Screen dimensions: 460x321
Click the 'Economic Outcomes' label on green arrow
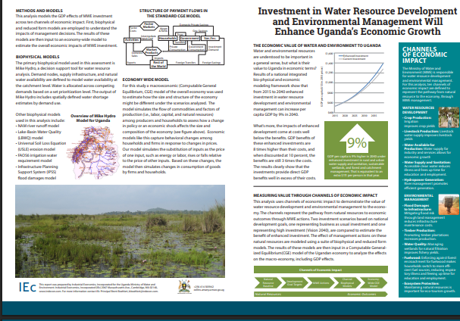[361, 294]
